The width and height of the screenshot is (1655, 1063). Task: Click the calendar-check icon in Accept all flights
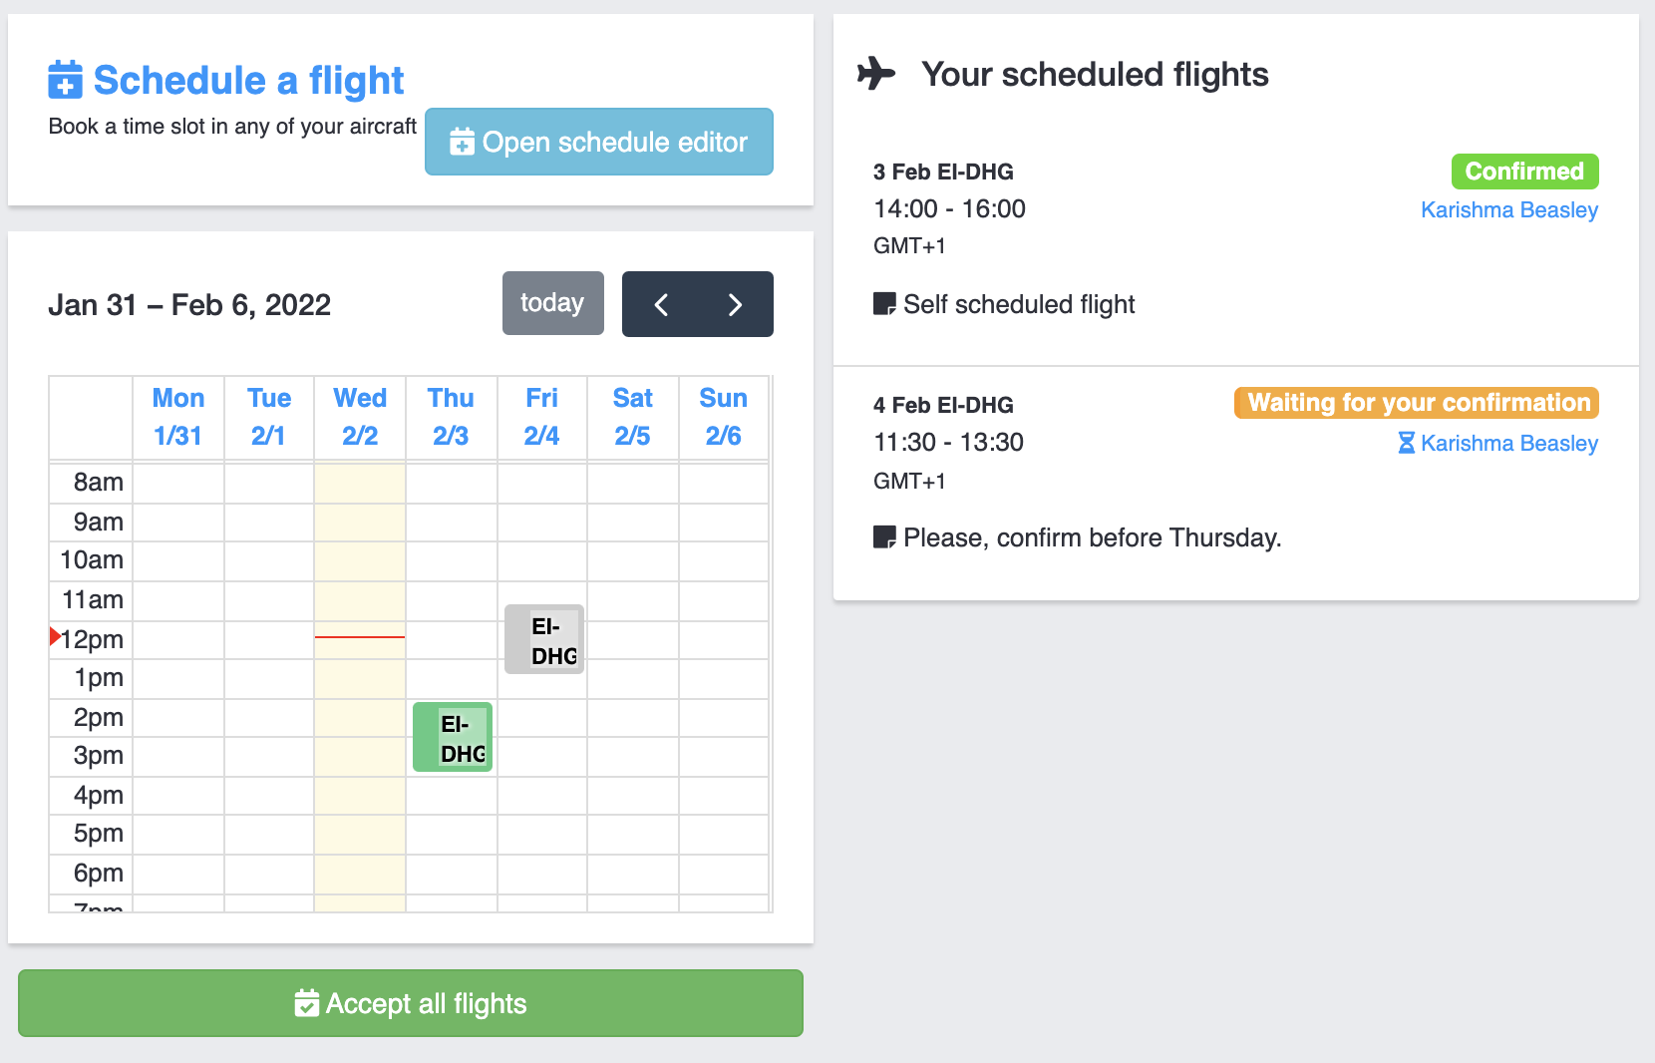click(306, 1003)
